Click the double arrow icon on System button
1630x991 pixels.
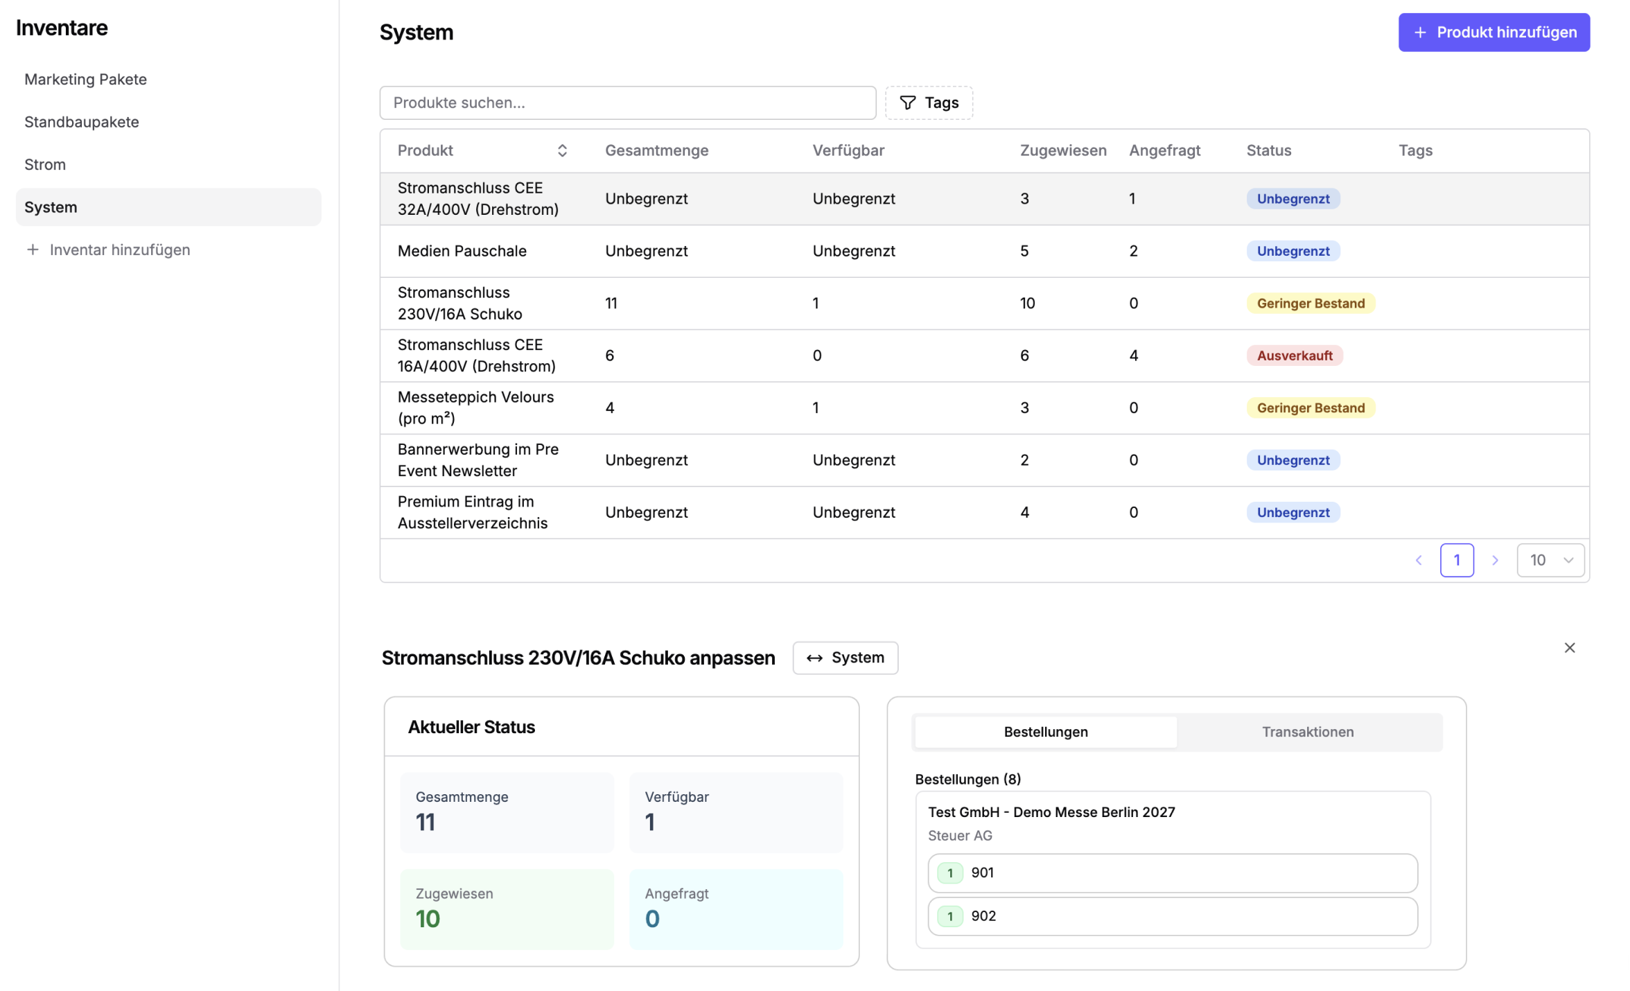click(814, 658)
